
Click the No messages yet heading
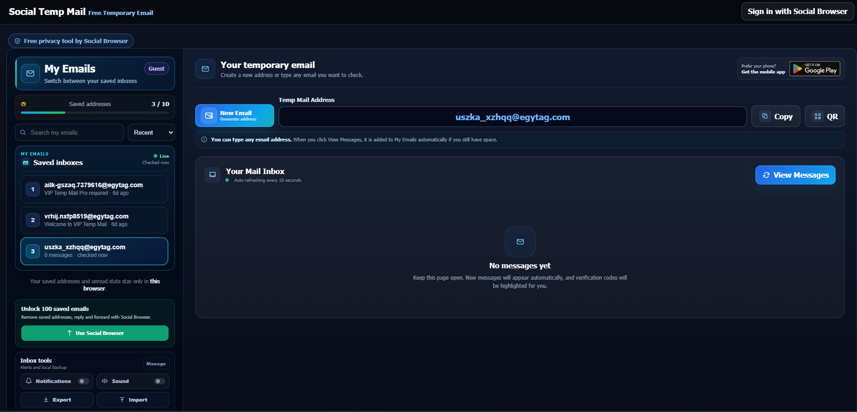pos(520,266)
